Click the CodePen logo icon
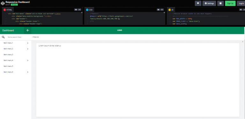 tap(3, 3)
